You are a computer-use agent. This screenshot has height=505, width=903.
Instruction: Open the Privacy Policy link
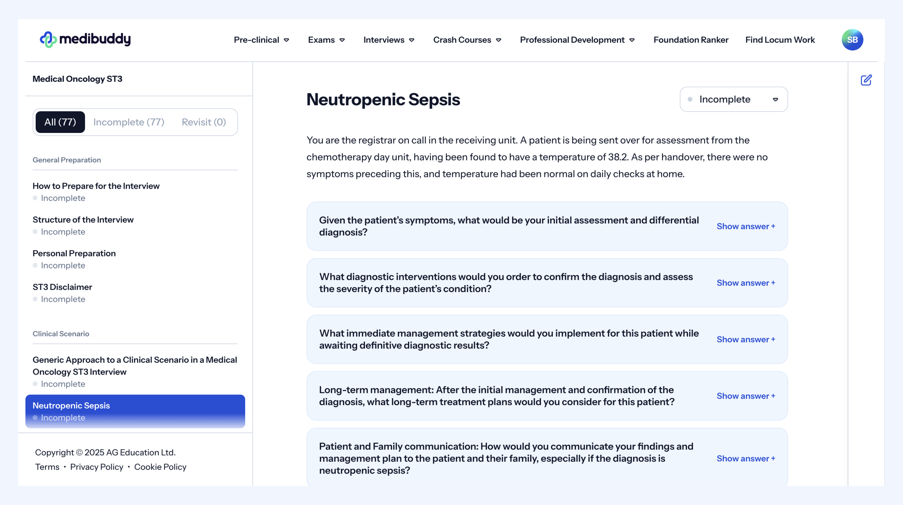click(97, 467)
